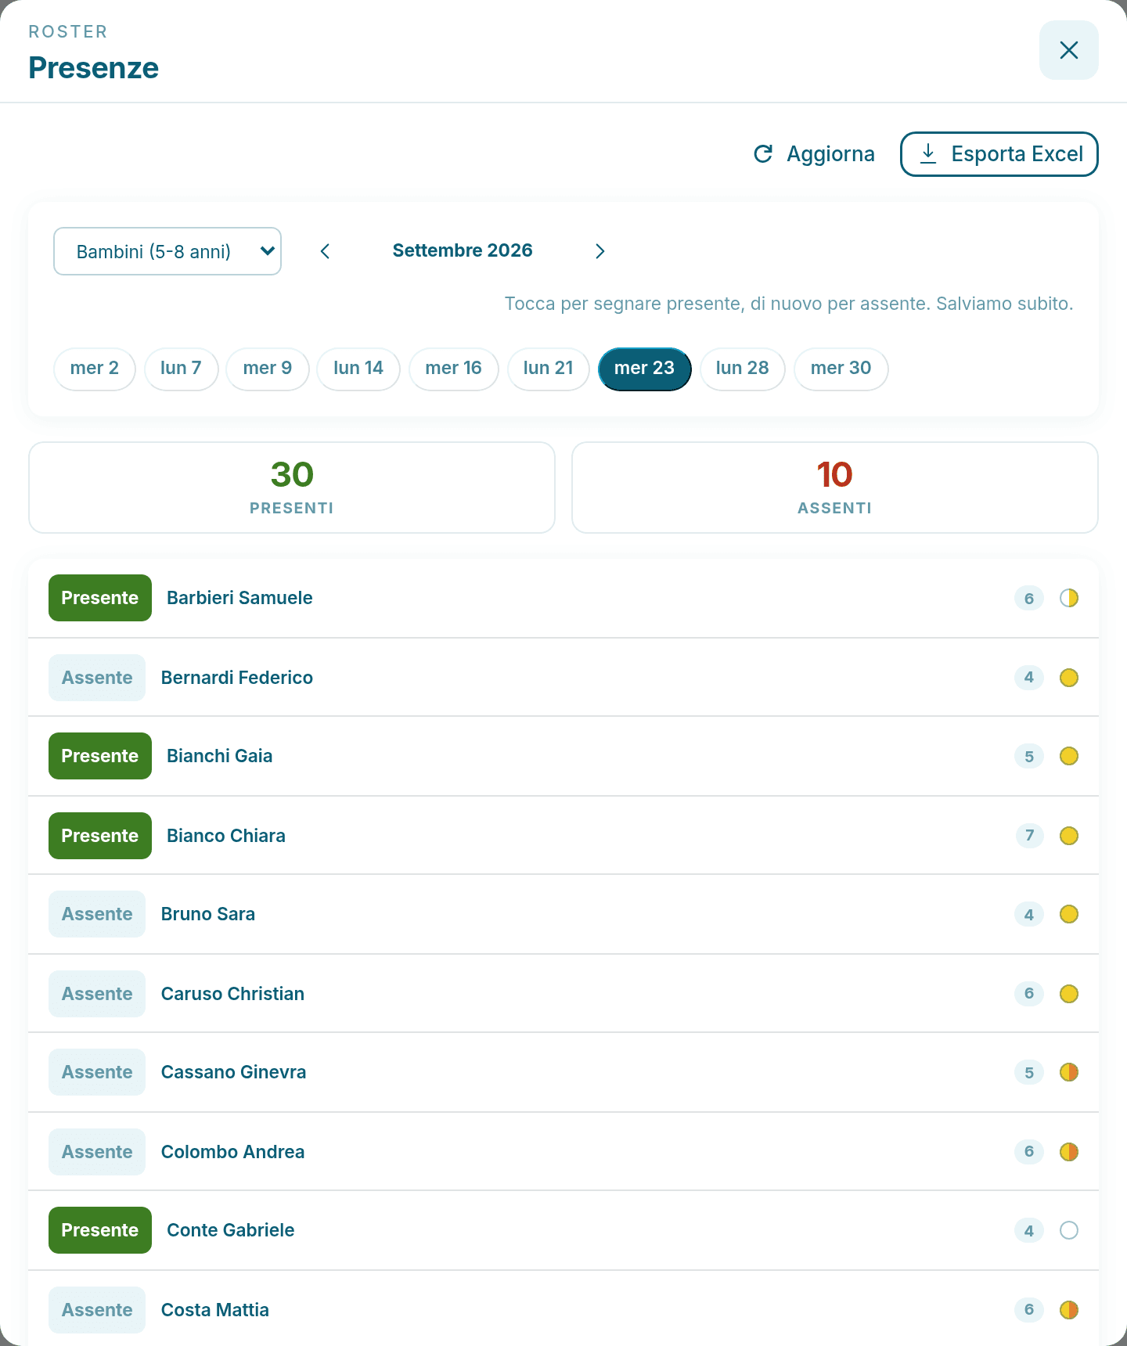1127x1346 pixels.
Task: Click the download icon in Esporta Excel
Action: [x=928, y=153]
